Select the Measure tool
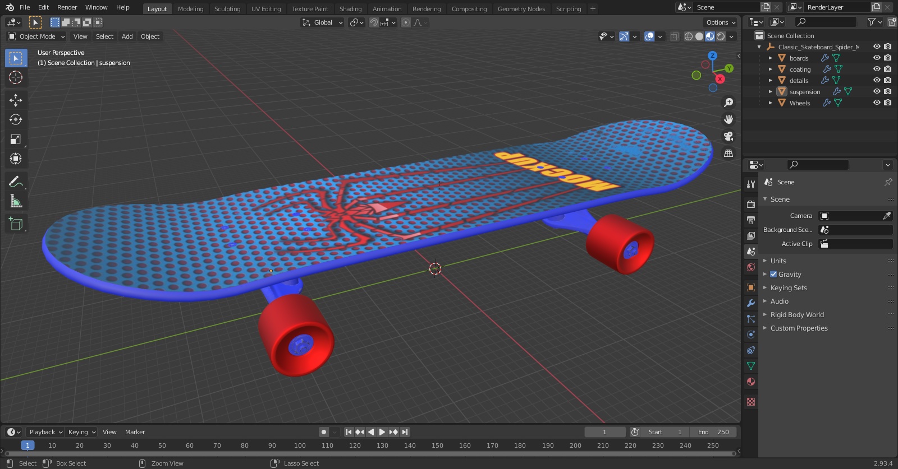 click(16, 201)
